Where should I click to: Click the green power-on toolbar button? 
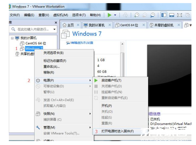tap(110, 15)
